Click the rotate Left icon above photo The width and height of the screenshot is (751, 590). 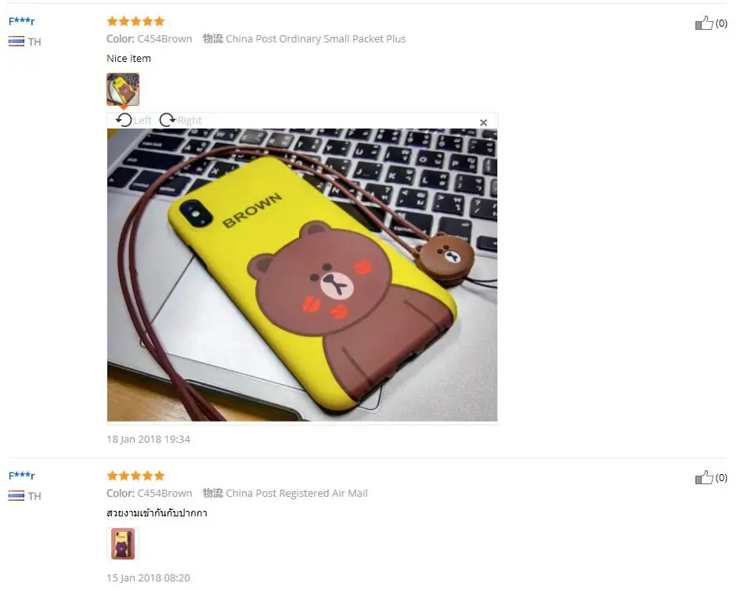pyautogui.click(x=124, y=120)
